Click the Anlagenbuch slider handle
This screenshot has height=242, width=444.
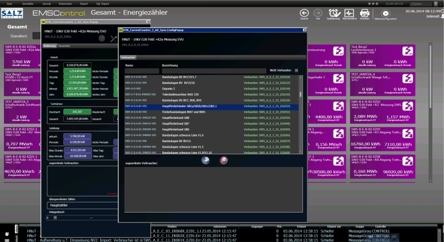pyautogui.click(x=55, y=218)
